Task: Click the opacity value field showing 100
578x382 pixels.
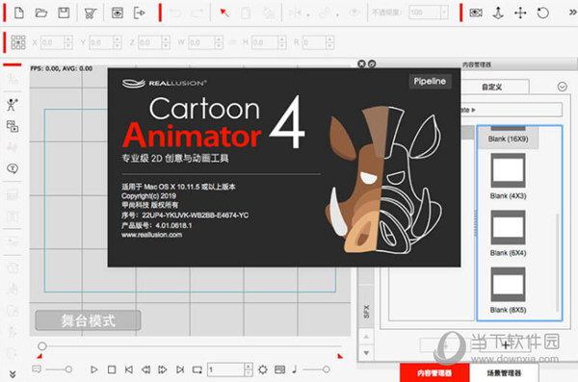Action: coord(424,13)
